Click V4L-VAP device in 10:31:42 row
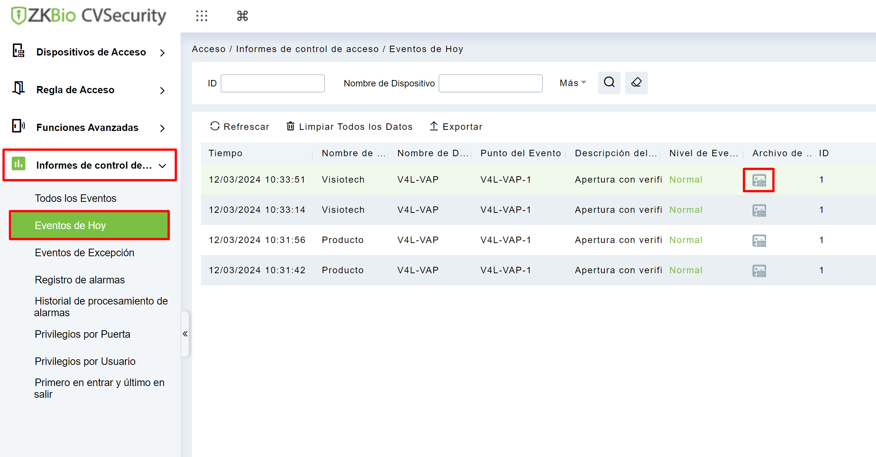Image resolution: width=876 pixels, height=457 pixels. [418, 270]
